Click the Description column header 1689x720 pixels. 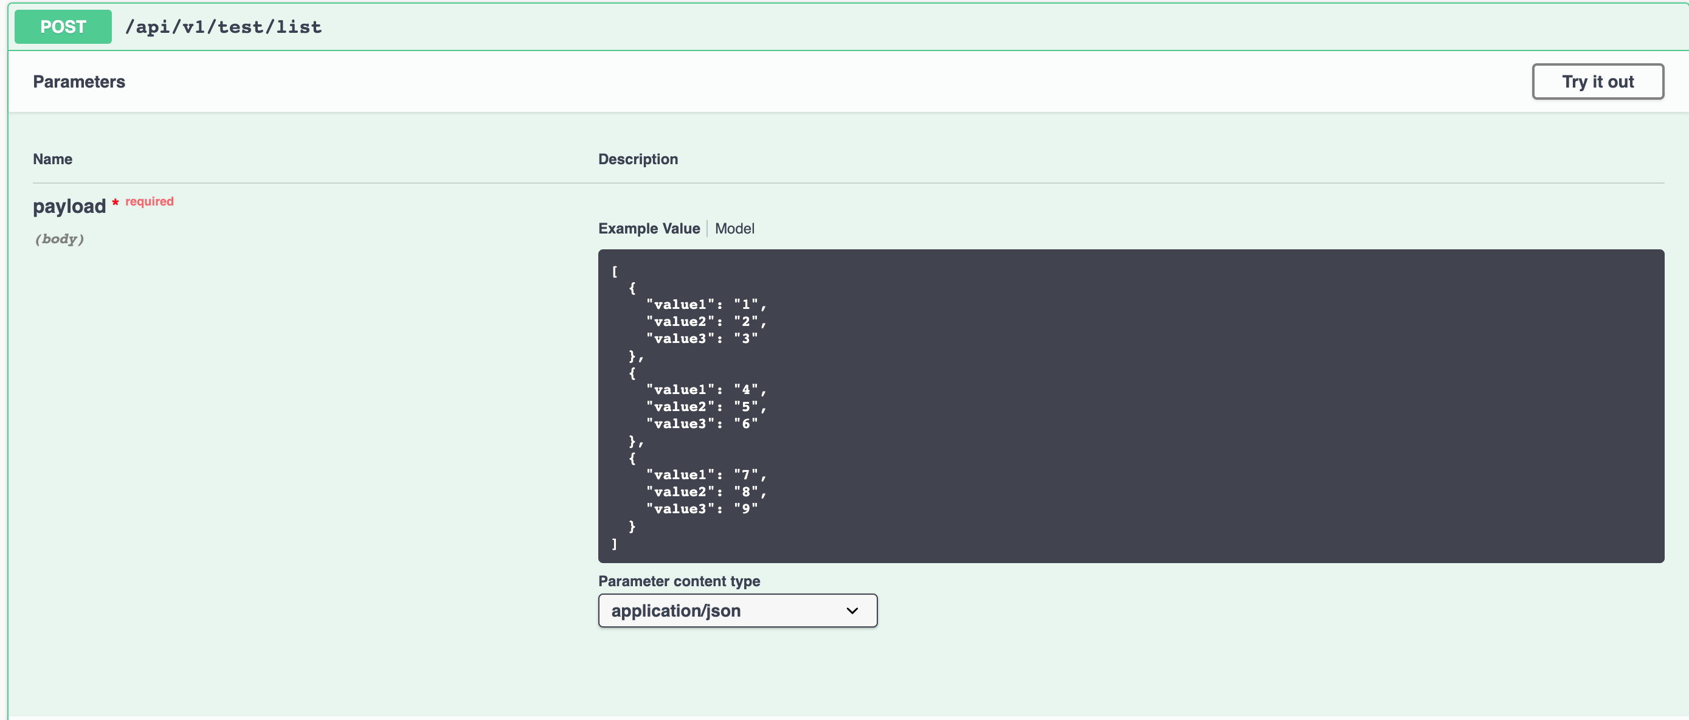point(637,159)
